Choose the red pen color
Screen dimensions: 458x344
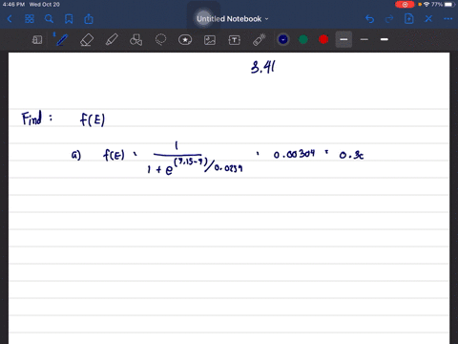point(323,39)
